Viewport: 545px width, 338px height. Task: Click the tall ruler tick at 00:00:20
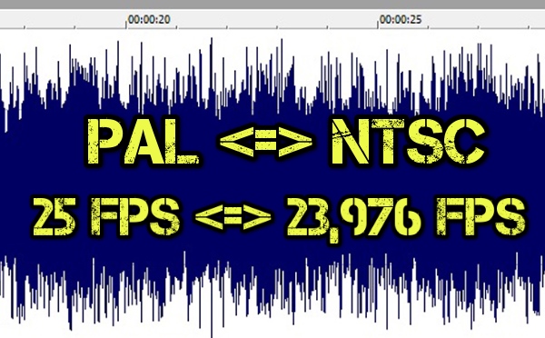[126, 24]
